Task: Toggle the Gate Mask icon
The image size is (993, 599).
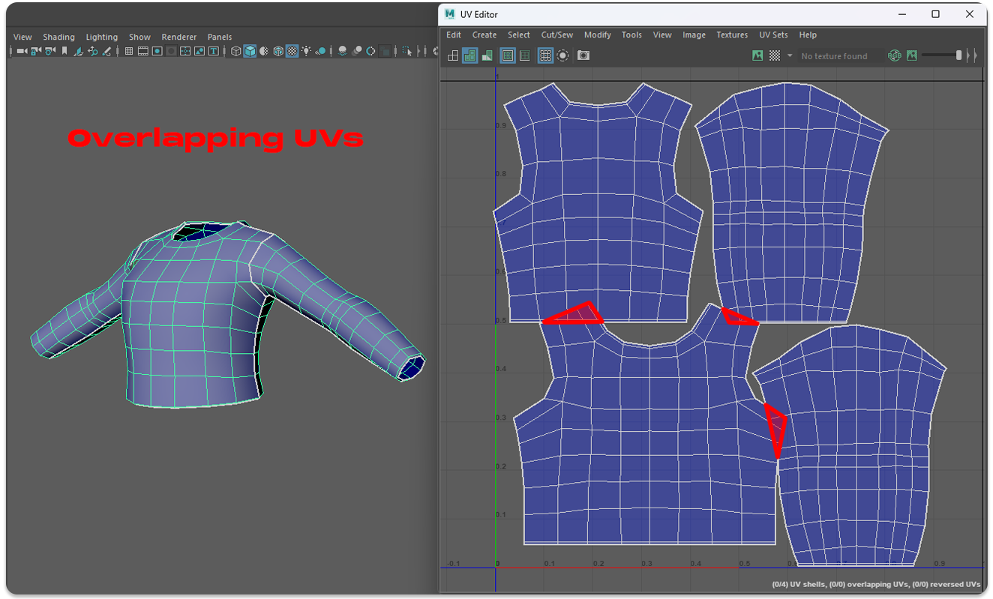Action: point(172,51)
